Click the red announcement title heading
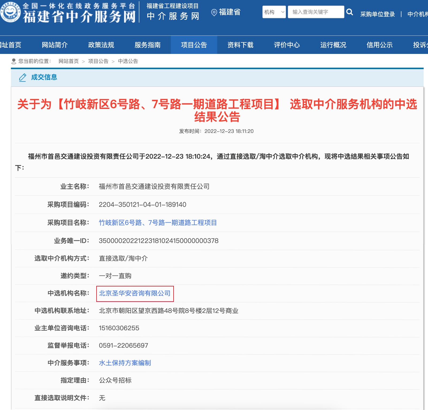Viewport: 428px width, 410px height. tap(217, 111)
